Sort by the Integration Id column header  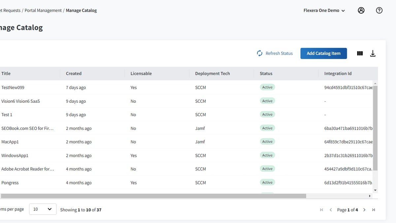(x=338, y=73)
